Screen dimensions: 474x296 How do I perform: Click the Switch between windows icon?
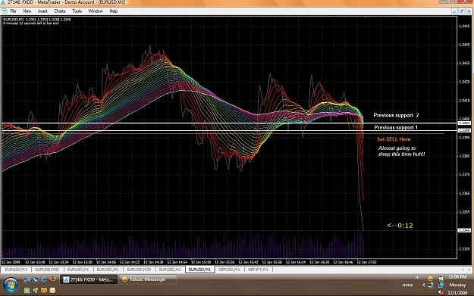point(36,279)
